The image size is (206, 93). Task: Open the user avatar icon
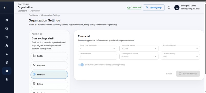tap(177, 8)
